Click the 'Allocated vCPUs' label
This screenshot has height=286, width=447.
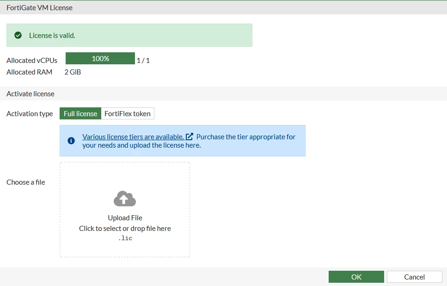pos(32,61)
